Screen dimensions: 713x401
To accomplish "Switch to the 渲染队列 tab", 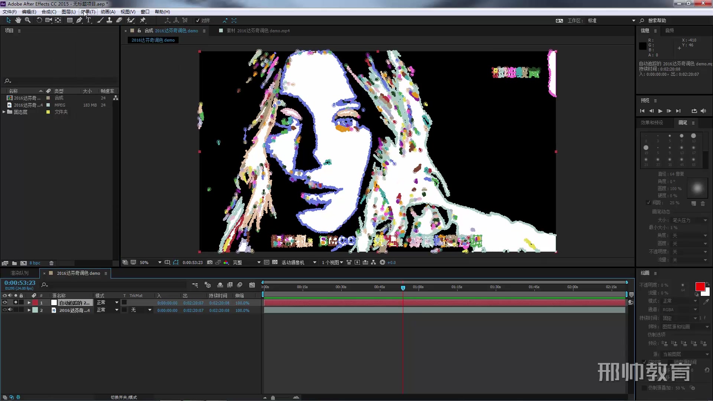I will tap(19, 273).
